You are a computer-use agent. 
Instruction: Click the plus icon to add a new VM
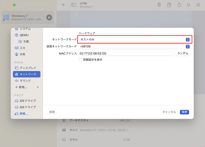(63, 5)
